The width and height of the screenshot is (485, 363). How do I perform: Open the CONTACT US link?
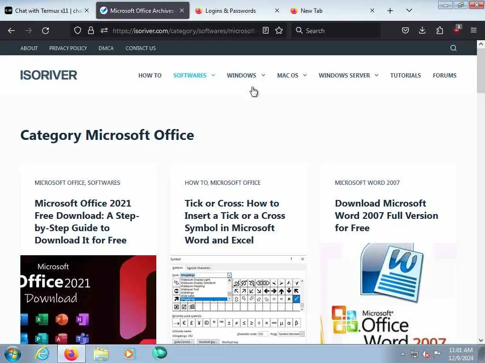click(x=141, y=48)
